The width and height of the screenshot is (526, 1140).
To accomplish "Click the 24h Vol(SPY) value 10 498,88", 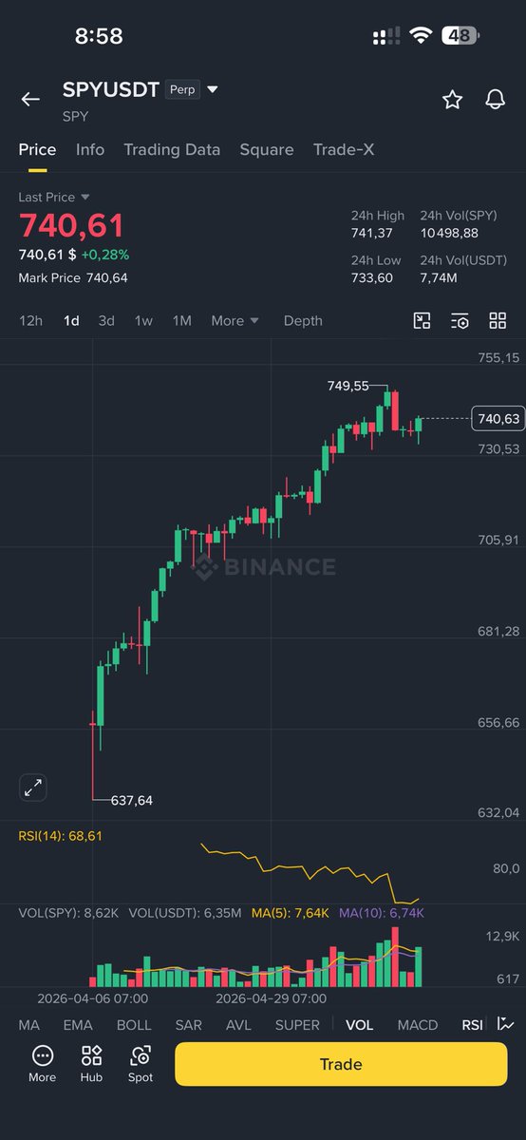I will 449,234.
